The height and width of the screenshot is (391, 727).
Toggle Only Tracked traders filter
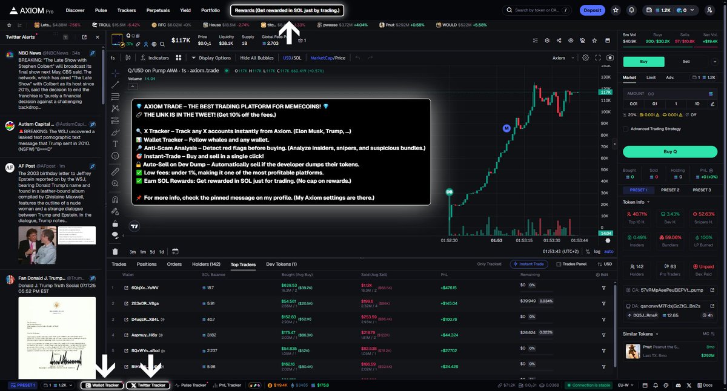point(490,264)
